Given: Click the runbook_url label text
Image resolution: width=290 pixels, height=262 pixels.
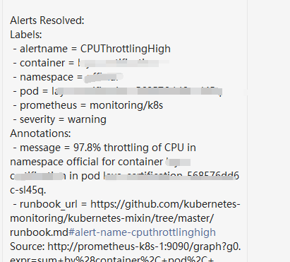Looking at the screenshot, I should coord(49,204).
